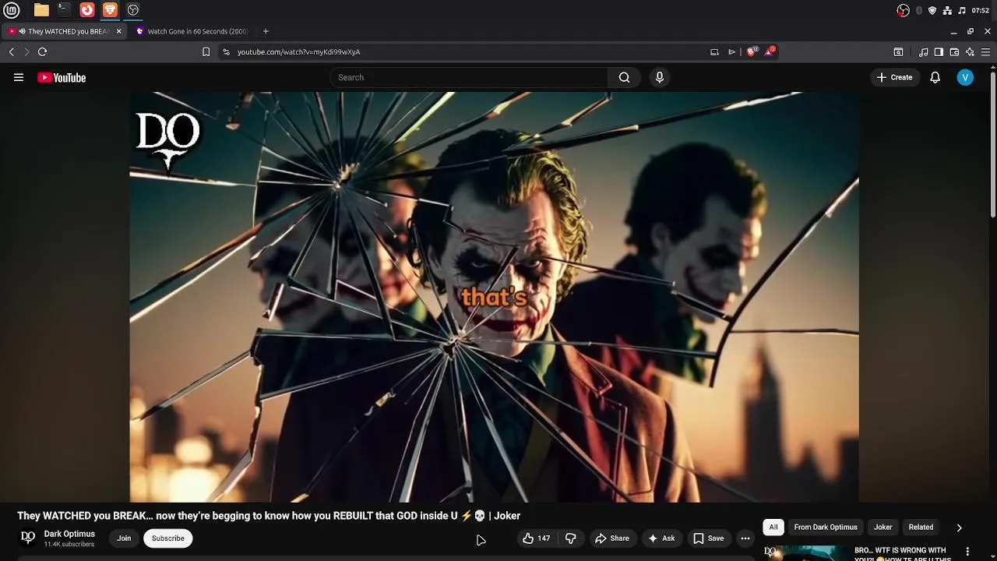The image size is (997, 561).
Task: Show more filter chips with right arrow
Action: click(x=959, y=527)
